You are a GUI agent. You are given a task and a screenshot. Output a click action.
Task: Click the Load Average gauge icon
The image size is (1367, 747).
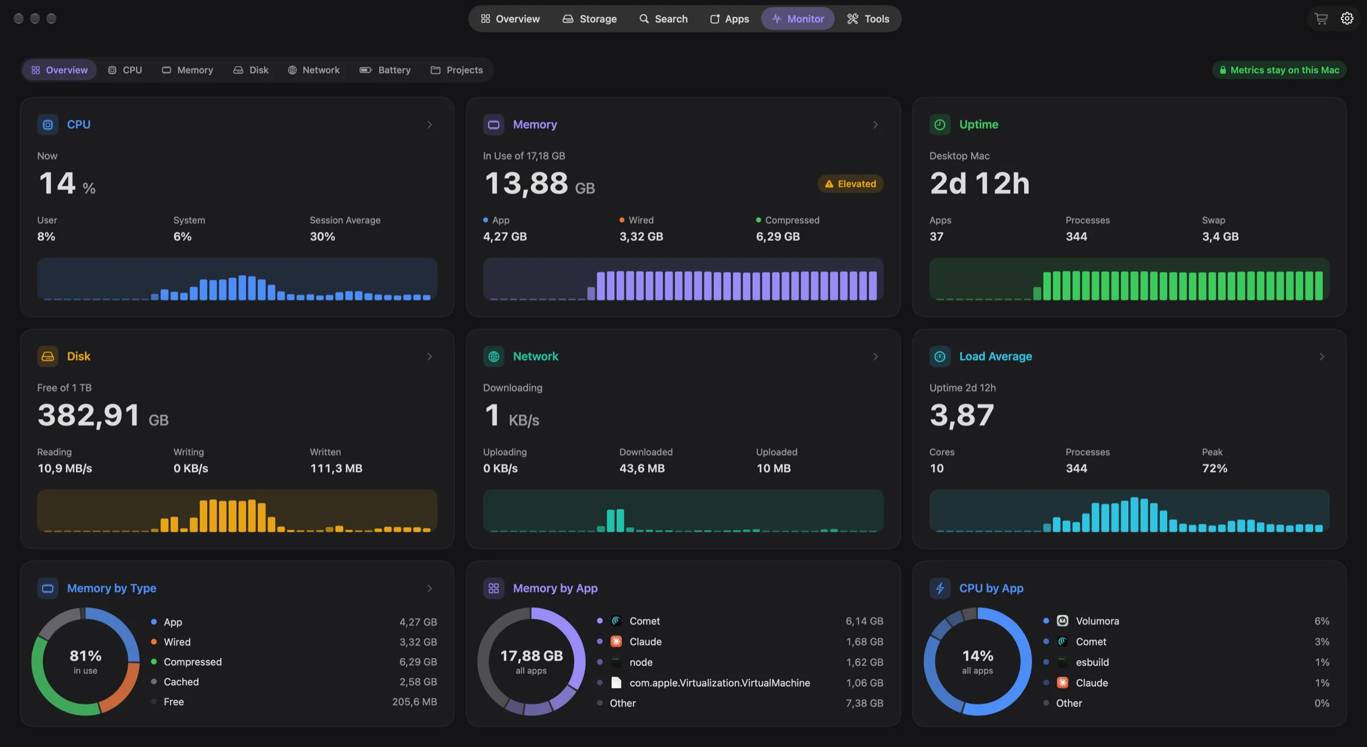coord(940,356)
